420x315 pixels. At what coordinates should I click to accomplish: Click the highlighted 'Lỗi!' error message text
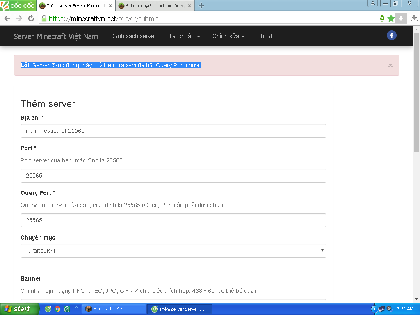click(x=110, y=65)
